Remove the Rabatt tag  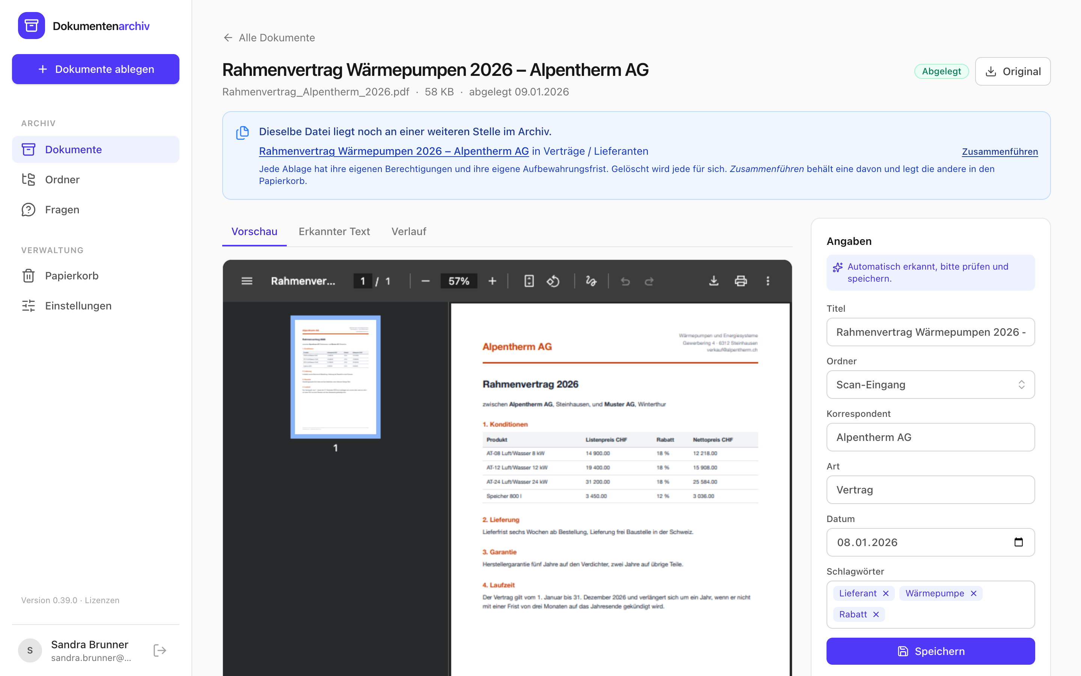coord(876,614)
